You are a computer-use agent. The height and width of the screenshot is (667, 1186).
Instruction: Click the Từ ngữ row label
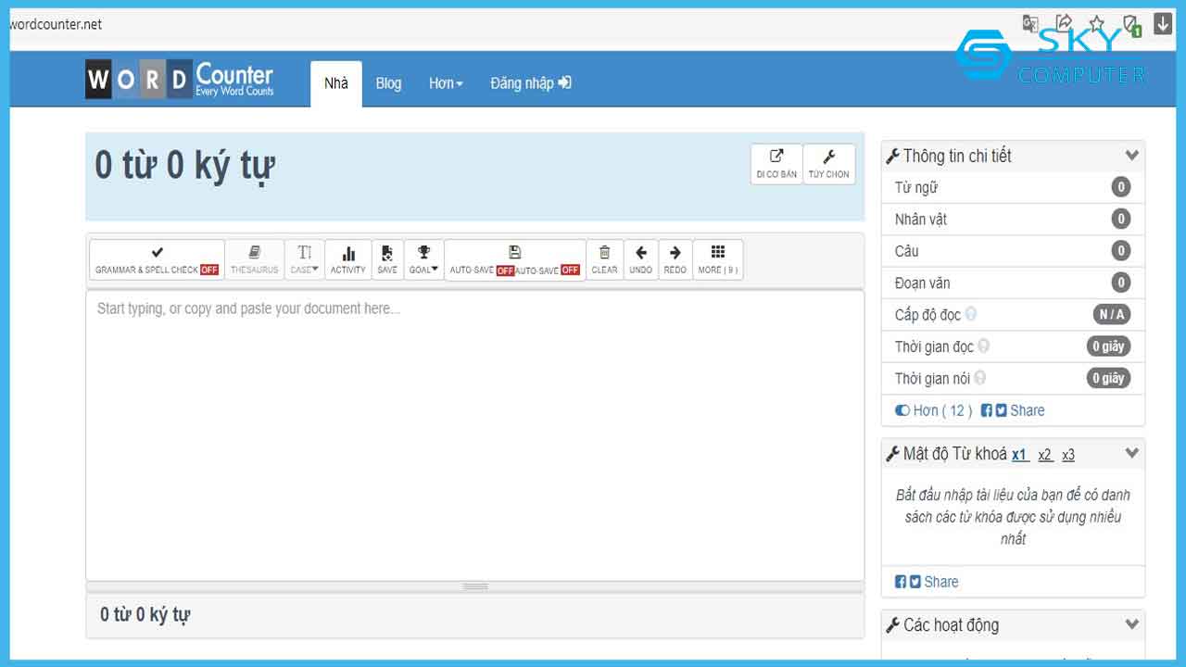tap(916, 187)
